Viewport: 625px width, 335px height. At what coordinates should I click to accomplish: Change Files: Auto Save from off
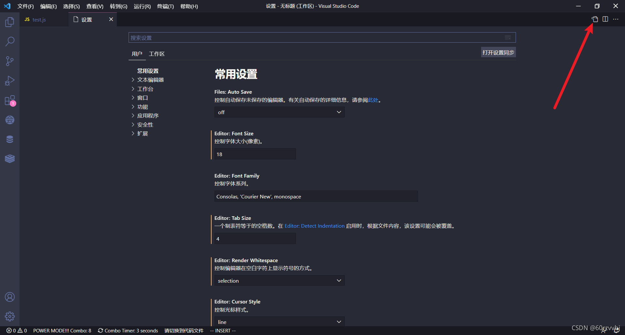(x=279, y=112)
